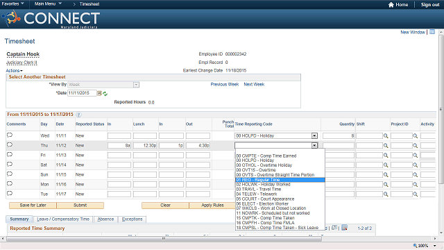Click the zoom level magnifier icon
The height and width of the screenshot is (250, 444).
pyautogui.click(x=415, y=246)
